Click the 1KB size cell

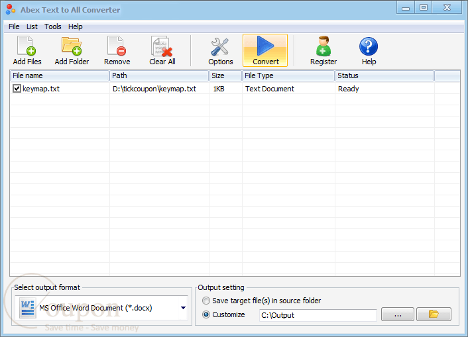pyautogui.click(x=219, y=89)
